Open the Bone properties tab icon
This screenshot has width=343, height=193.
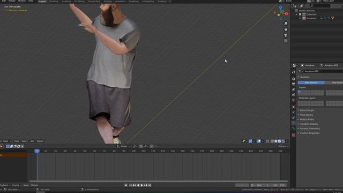click(x=294, y=129)
